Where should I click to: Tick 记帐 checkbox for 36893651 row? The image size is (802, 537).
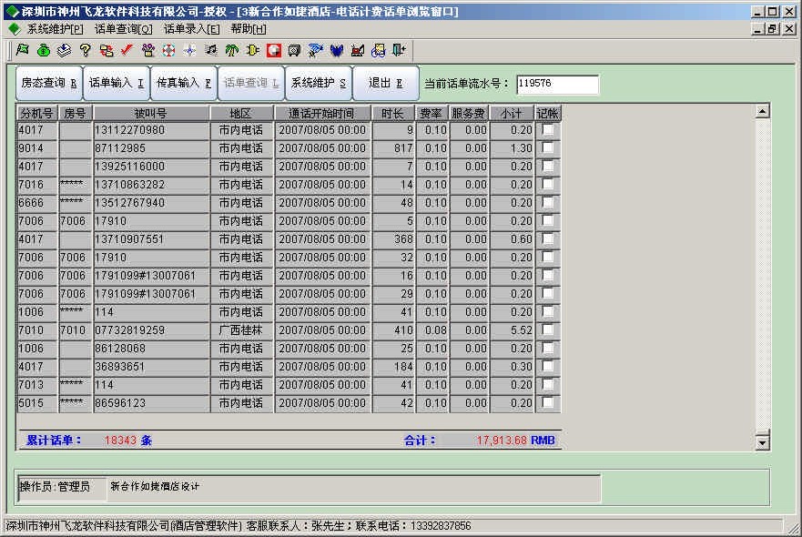point(548,366)
